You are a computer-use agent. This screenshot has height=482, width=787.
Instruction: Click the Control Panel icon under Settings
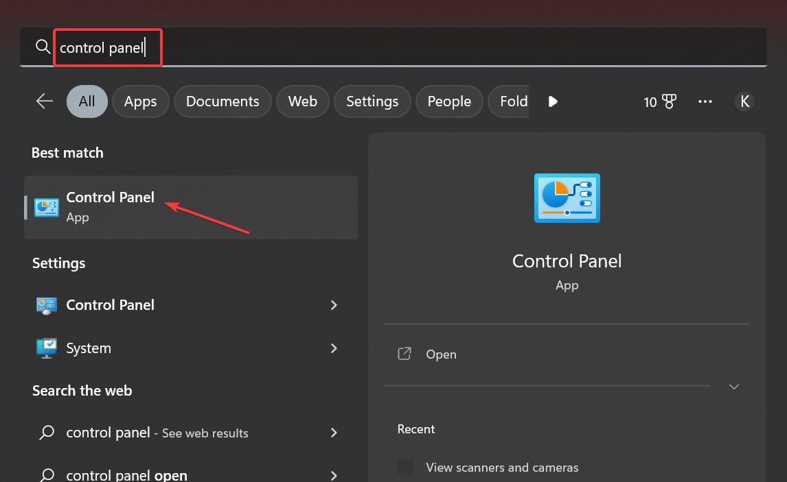[x=45, y=305]
